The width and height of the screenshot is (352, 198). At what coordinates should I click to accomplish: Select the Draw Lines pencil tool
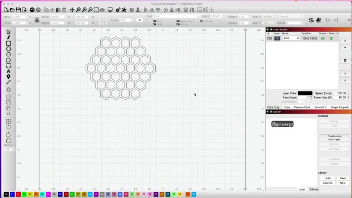point(8,38)
